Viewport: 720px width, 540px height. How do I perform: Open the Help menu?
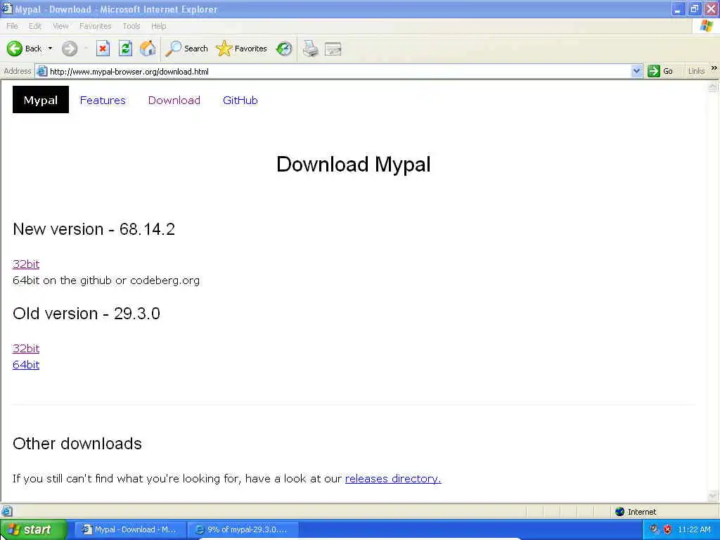(158, 26)
